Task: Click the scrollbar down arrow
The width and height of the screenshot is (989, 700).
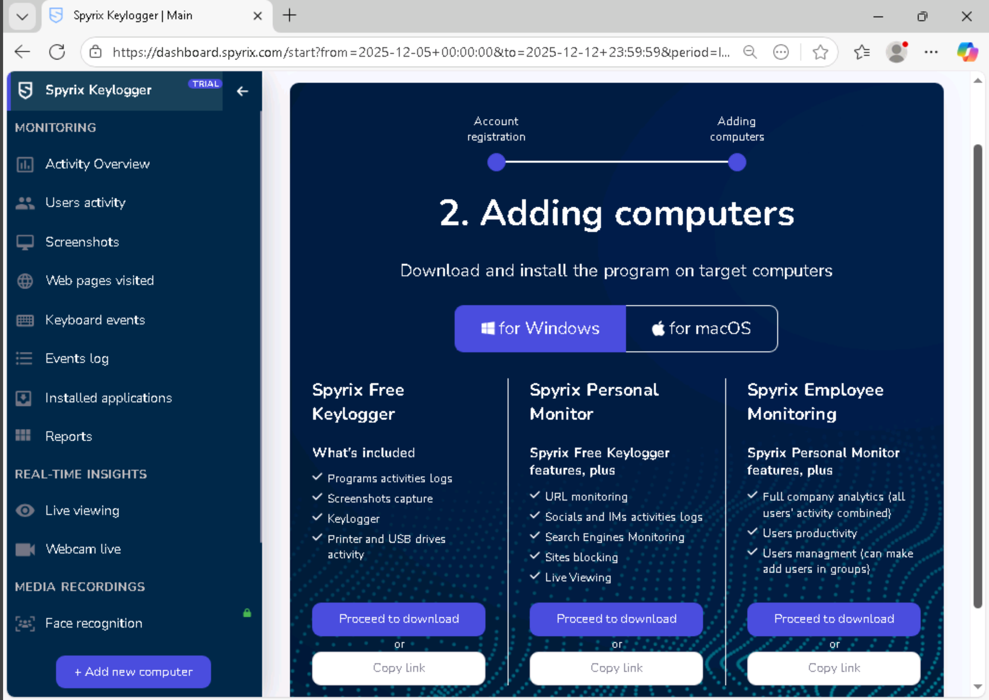Action: coord(978,686)
